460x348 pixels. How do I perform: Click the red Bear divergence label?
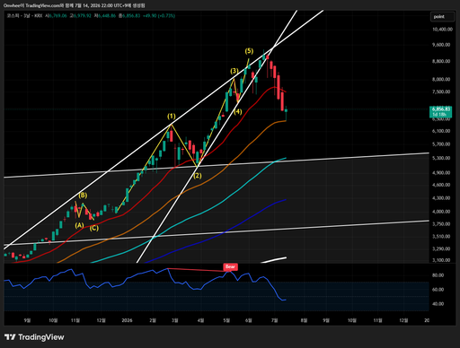[x=230, y=266]
